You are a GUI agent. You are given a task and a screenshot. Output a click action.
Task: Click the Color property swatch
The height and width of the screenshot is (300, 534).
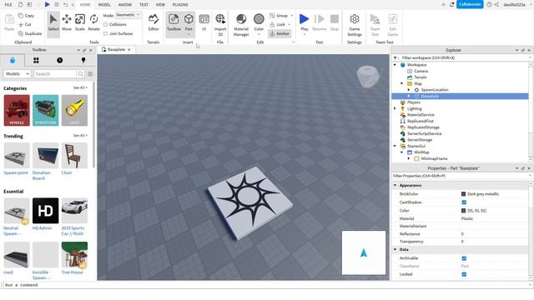pos(463,211)
